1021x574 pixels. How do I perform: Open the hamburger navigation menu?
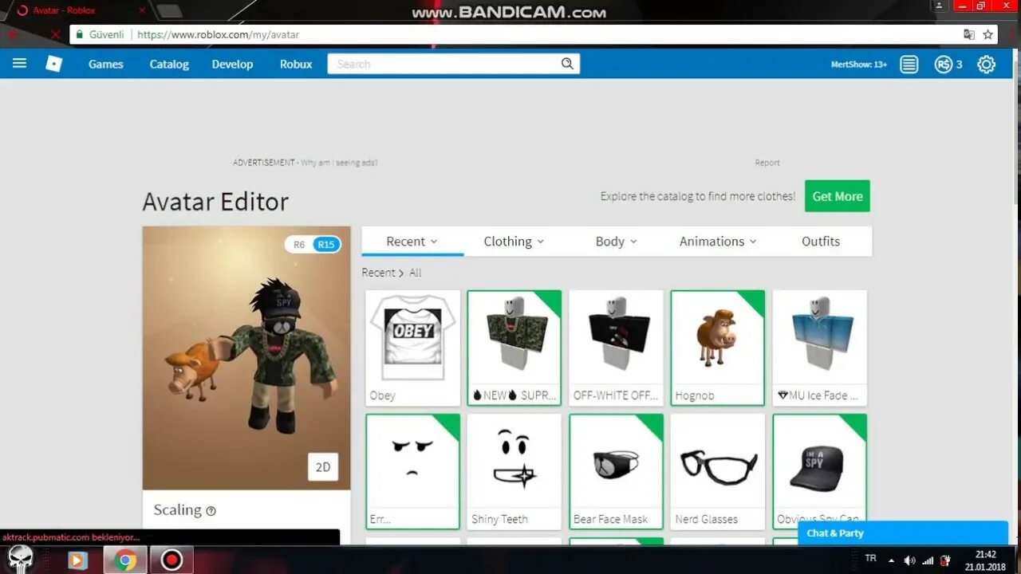tap(20, 63)
